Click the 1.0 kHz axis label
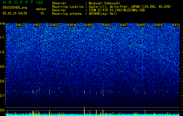Viewport: 183px width, 116px height. click(3, 52)
